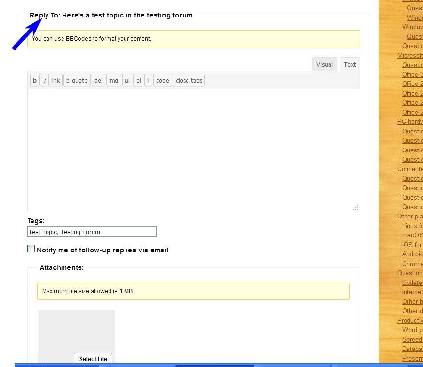
Task: Enable notify me of follow-up replies checkbox
Action: (31, 249)
